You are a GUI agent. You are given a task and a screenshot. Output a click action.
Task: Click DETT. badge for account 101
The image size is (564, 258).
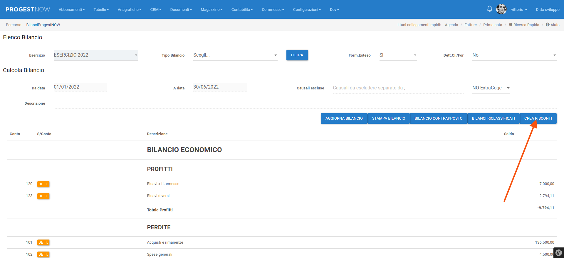pos(43,242)
